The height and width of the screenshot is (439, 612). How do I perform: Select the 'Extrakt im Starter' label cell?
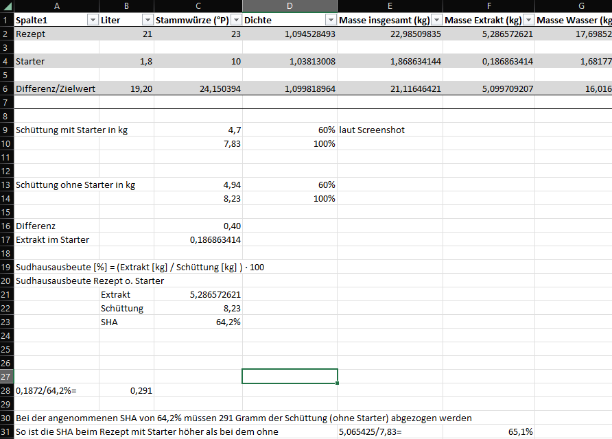pos(56,239)
